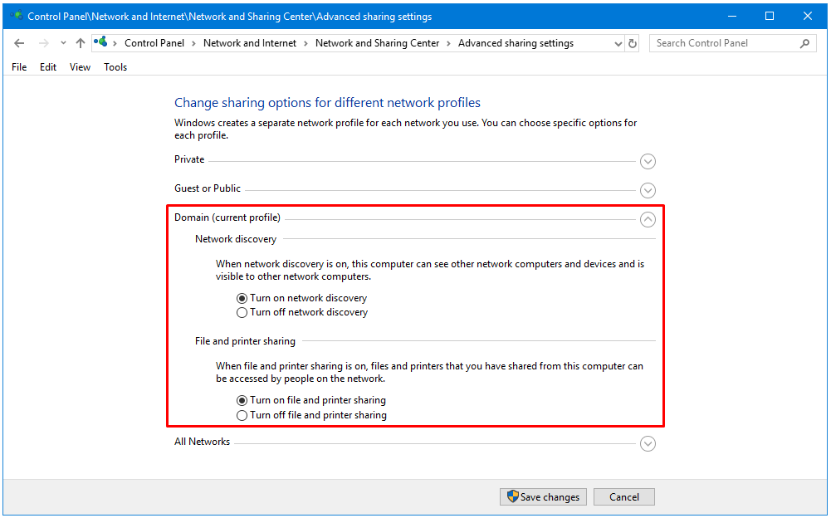
Task: Select Turn off network discovery
Action: (242, 313)
